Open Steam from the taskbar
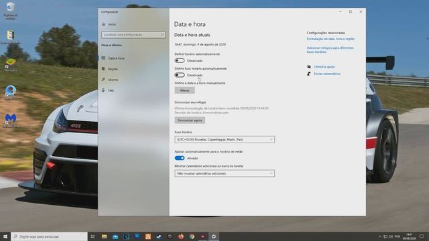Image resolution: width=429 pixels, height=241 pixels. click(159, 236)
